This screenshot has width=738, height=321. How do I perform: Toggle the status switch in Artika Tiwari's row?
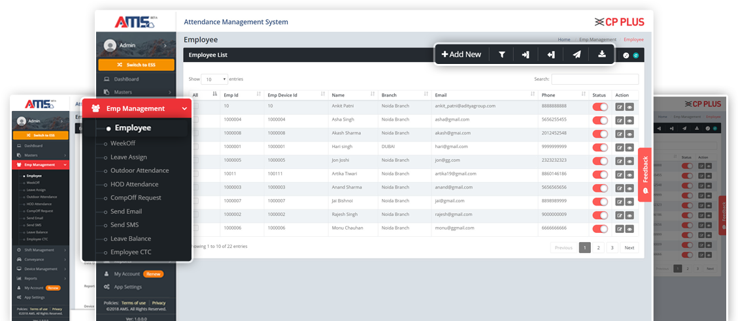click(x=601, y=175)
